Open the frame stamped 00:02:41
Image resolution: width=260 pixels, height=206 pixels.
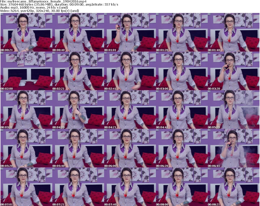click(x=130, y=71)
